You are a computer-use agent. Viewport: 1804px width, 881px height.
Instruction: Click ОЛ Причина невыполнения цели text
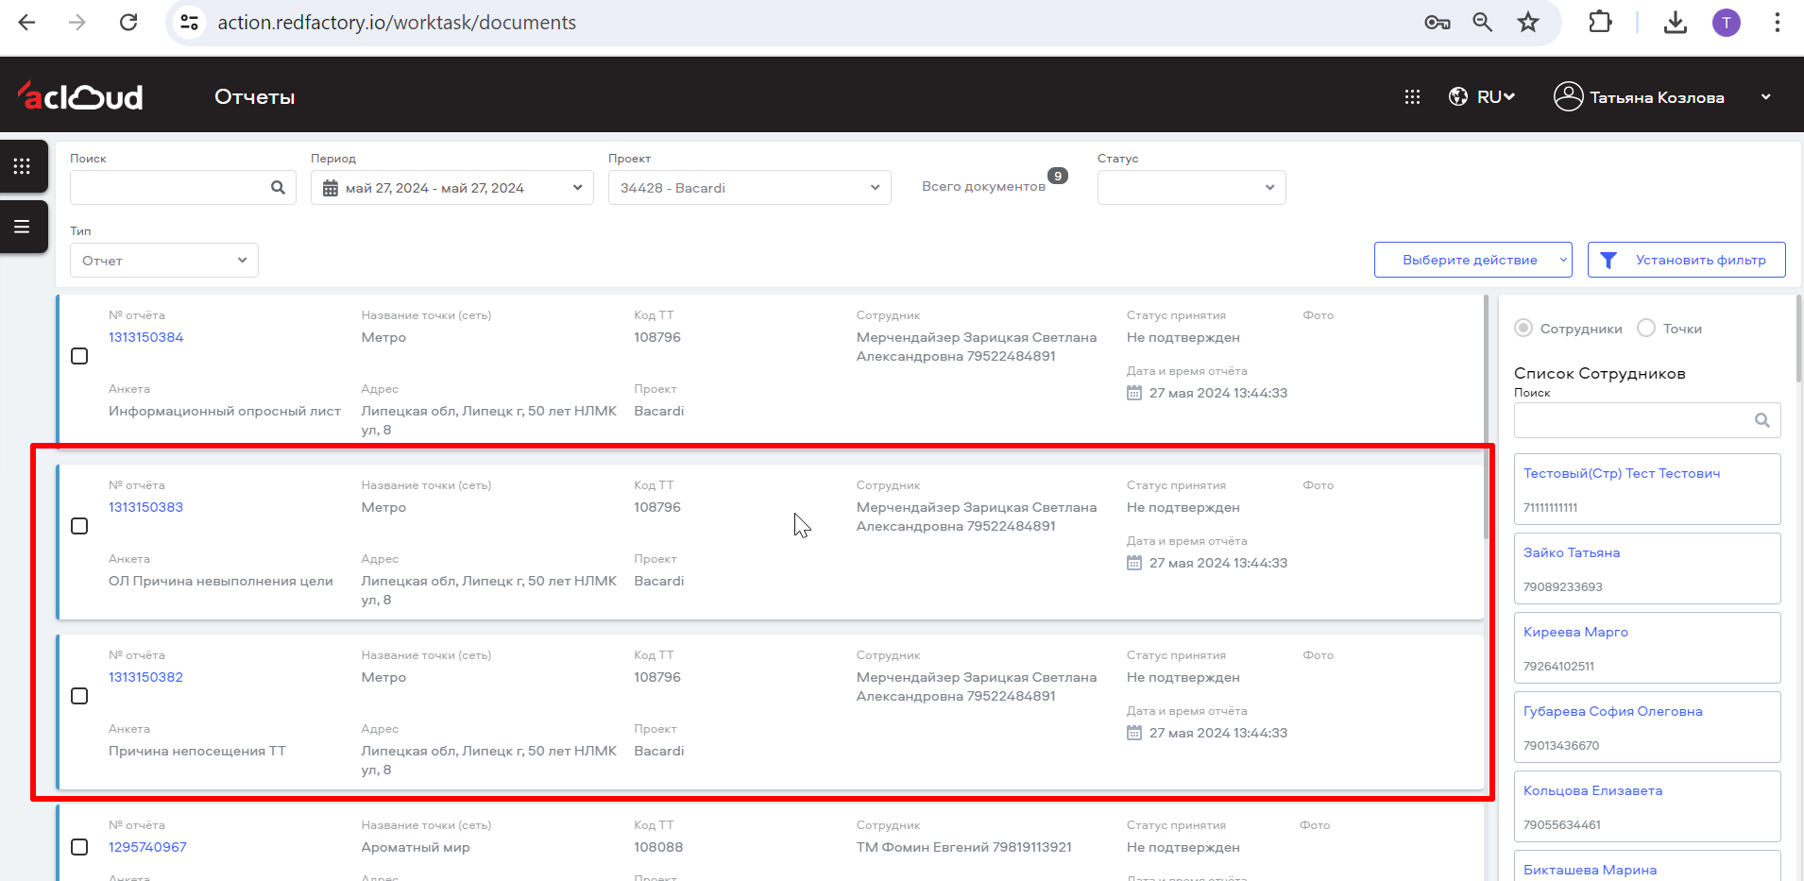pyautogui.click(x=221, y=581)
